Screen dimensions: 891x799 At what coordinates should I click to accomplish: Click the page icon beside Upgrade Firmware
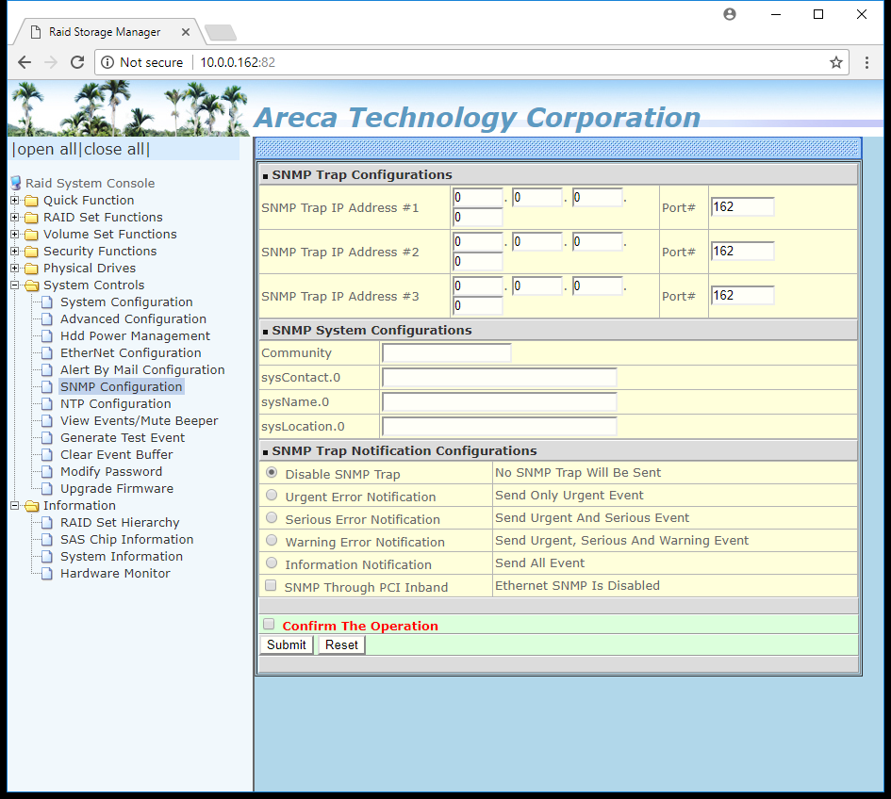(x=47, y=488)
